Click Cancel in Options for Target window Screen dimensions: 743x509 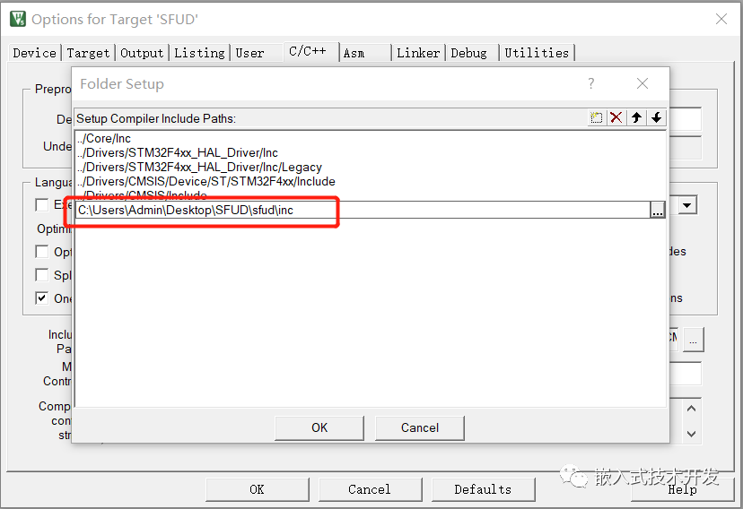pyautogui.click(x=370, y=489)
